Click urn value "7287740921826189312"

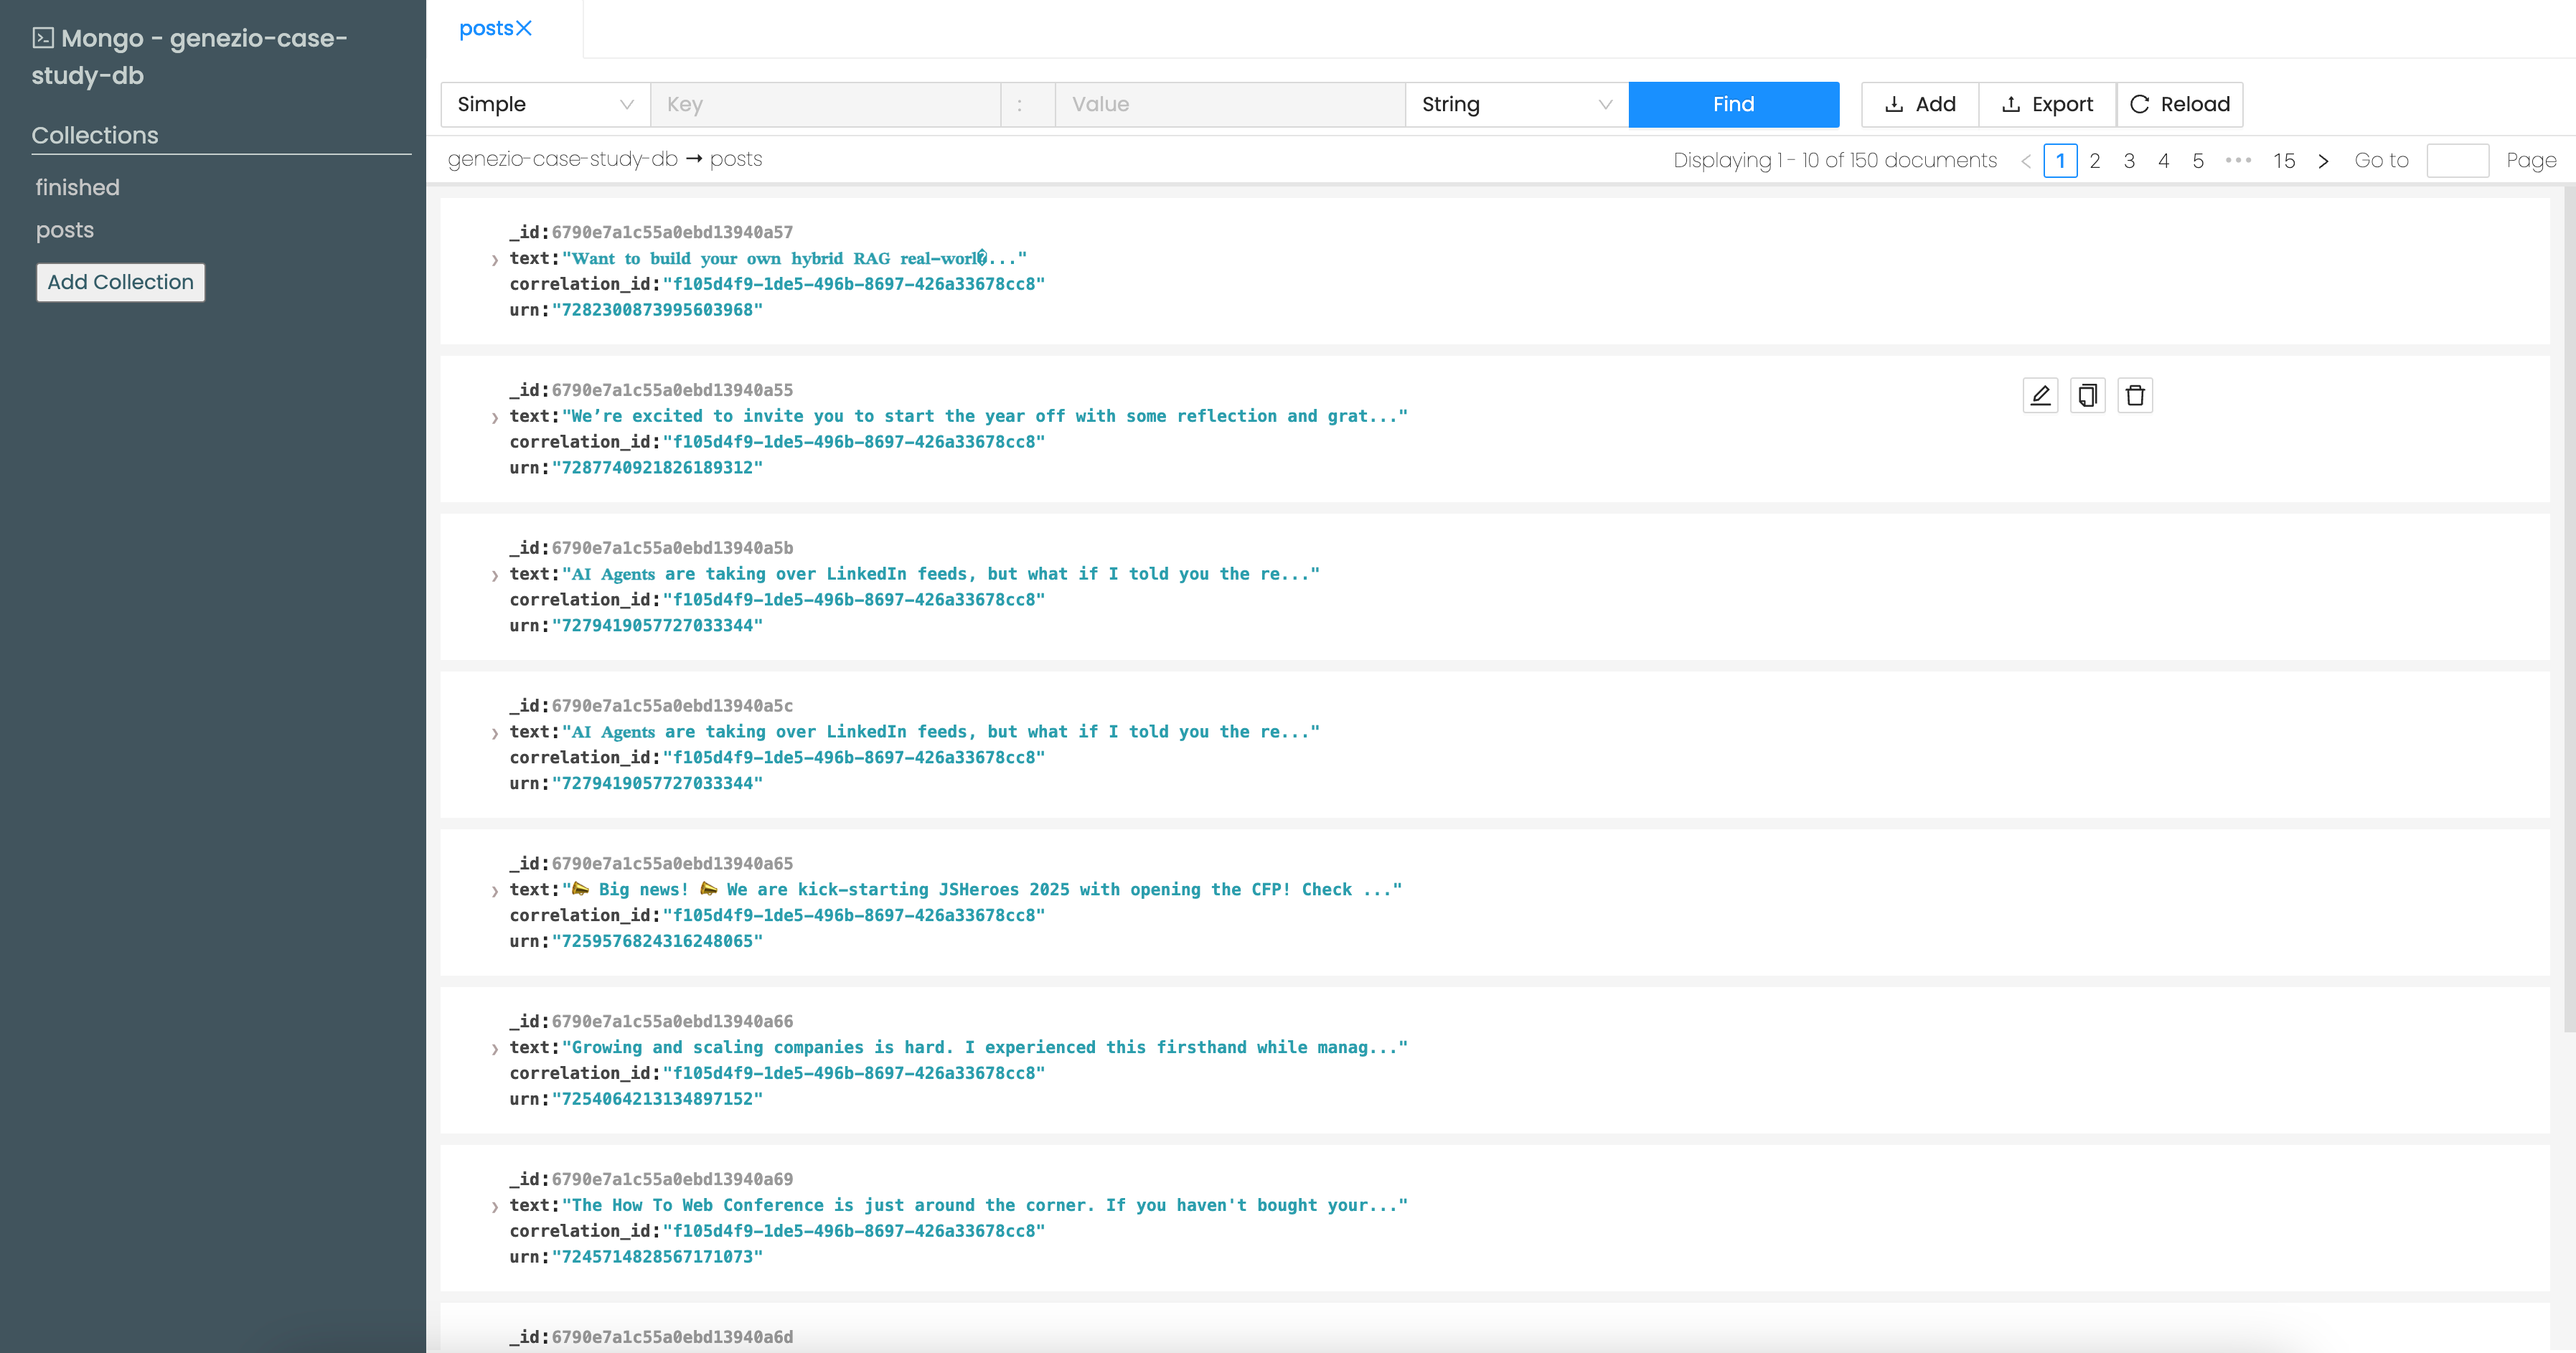(x=657, y=468)
